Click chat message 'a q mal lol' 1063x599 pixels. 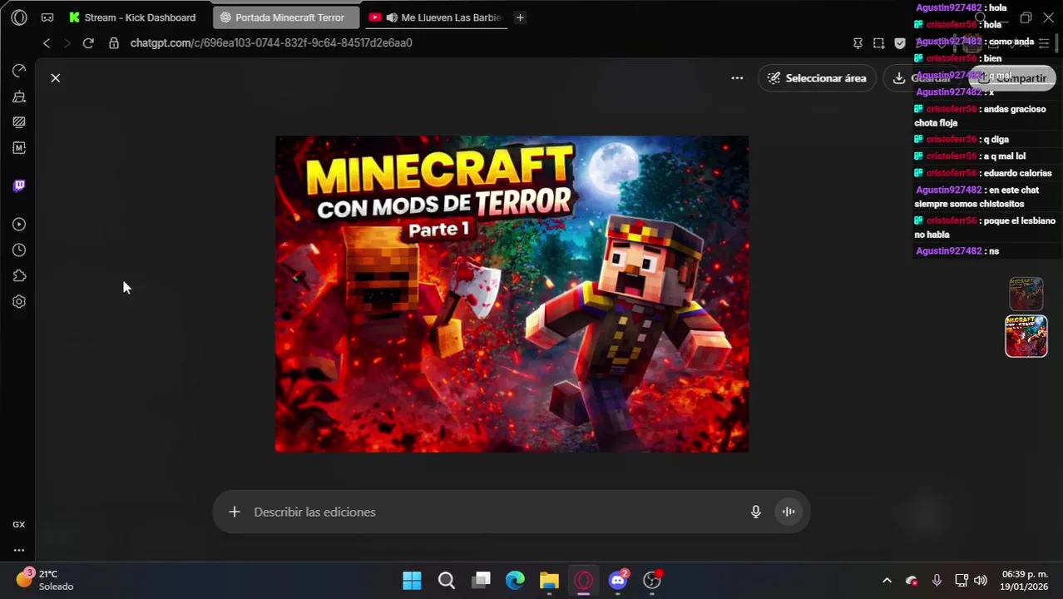1004,156
